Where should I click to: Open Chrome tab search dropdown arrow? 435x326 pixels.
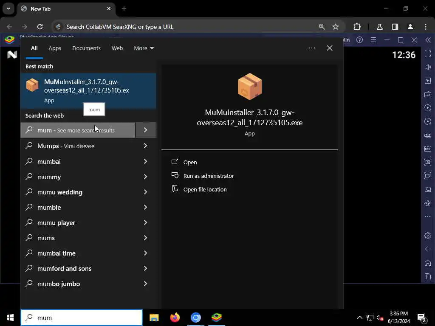click(8, 8)
